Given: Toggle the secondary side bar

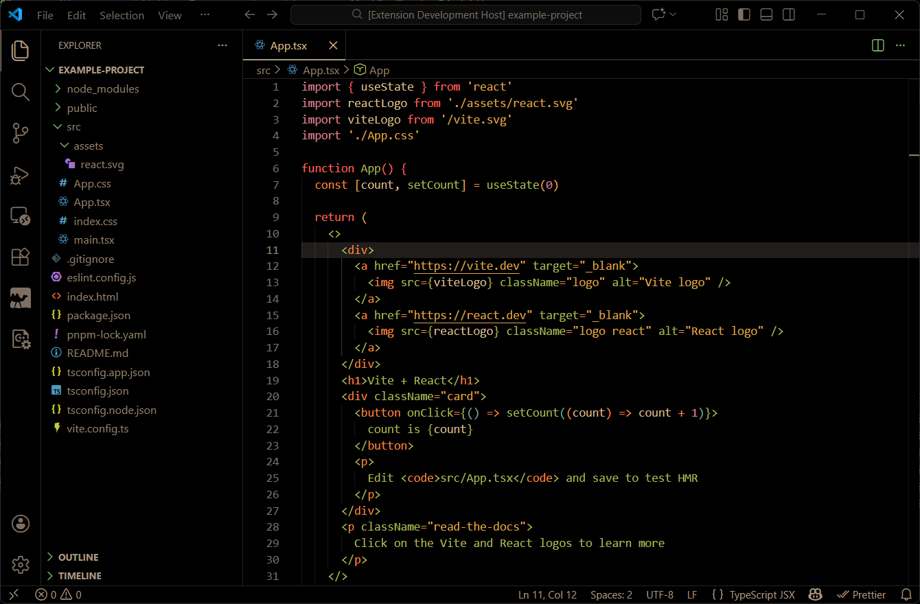Looking at the screenshot, I should tap(790, 14).
